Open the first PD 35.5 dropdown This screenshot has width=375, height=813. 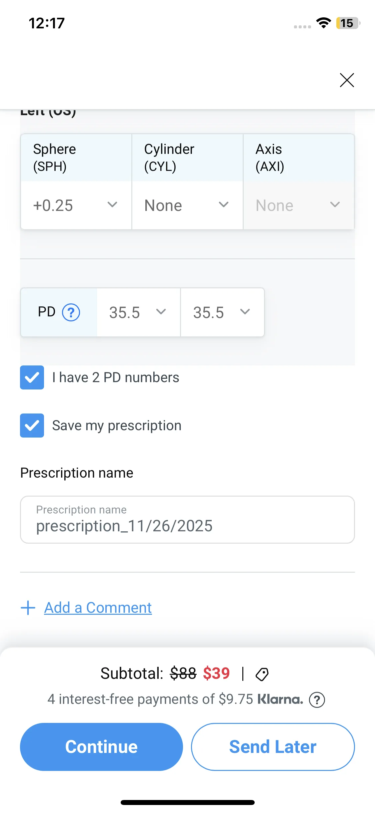[138, 312]
